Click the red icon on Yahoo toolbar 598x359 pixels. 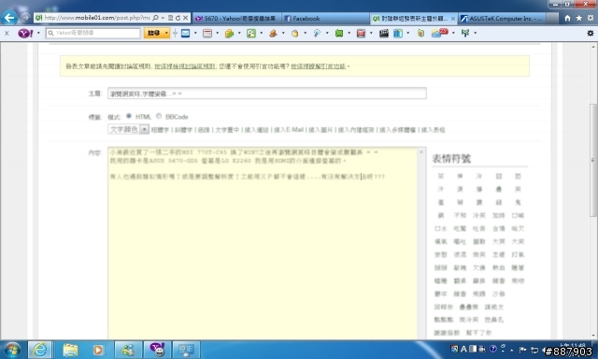click(x=361, y=34)
